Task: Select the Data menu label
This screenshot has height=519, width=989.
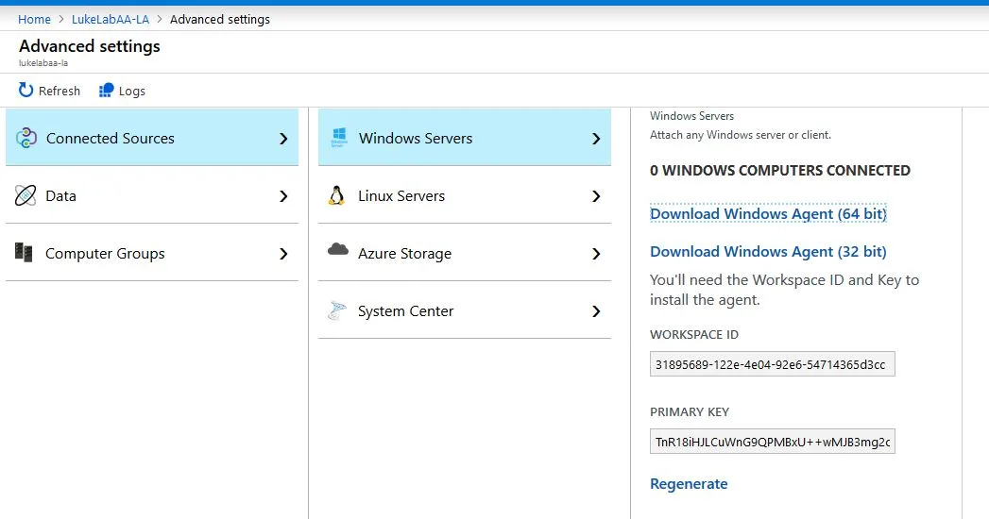Action: (60, 196)
